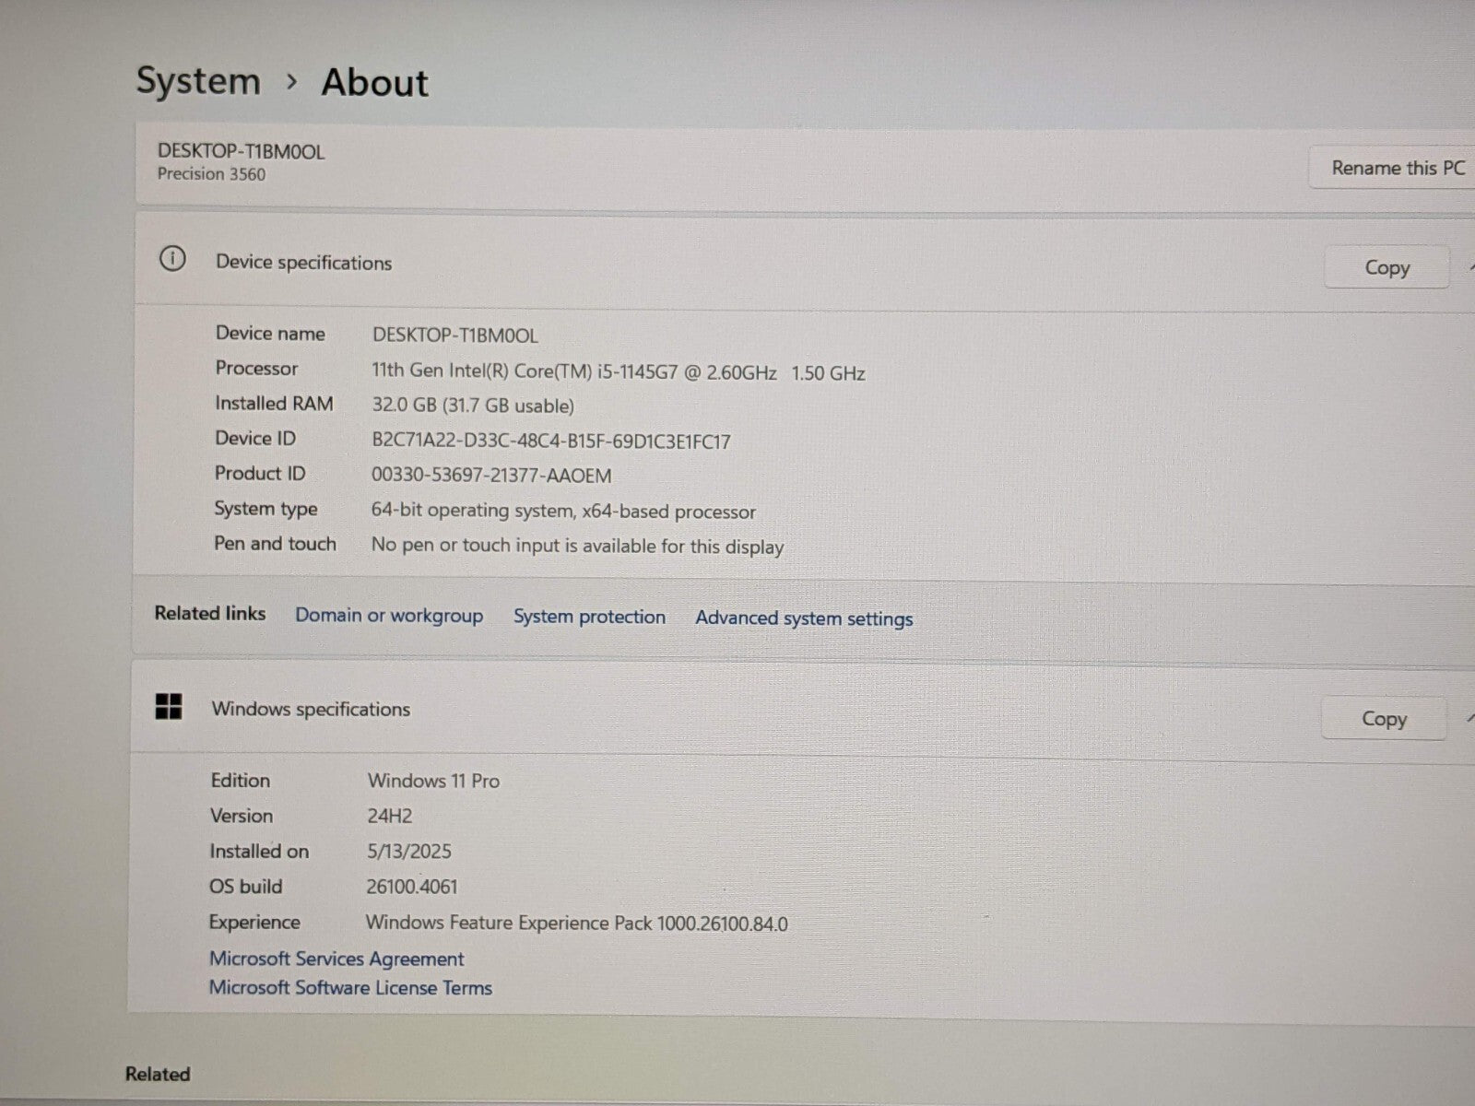Copy the Device specifications
The width and height of the screenshot is (1475, 1106).
click(1386, 267)
